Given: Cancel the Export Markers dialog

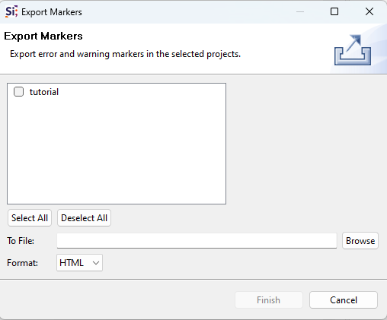Looking at the screenshot, I should point(344,300).
